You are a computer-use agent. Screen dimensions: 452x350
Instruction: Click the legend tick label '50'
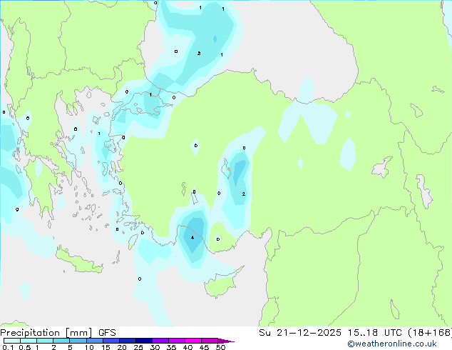pos(220,347)
